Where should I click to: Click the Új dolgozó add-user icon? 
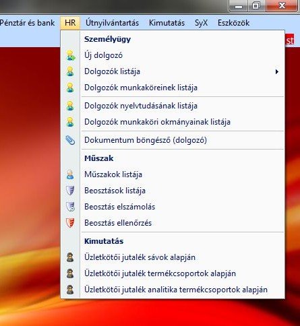pyautogui.click(x=71, y=55)
